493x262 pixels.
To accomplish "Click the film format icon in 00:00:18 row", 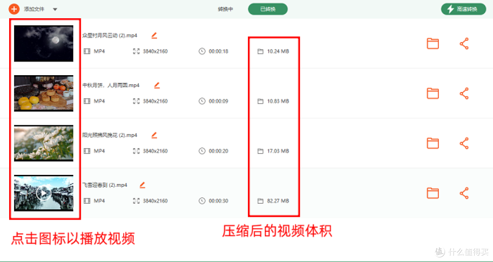I will (x=87, y=51).
